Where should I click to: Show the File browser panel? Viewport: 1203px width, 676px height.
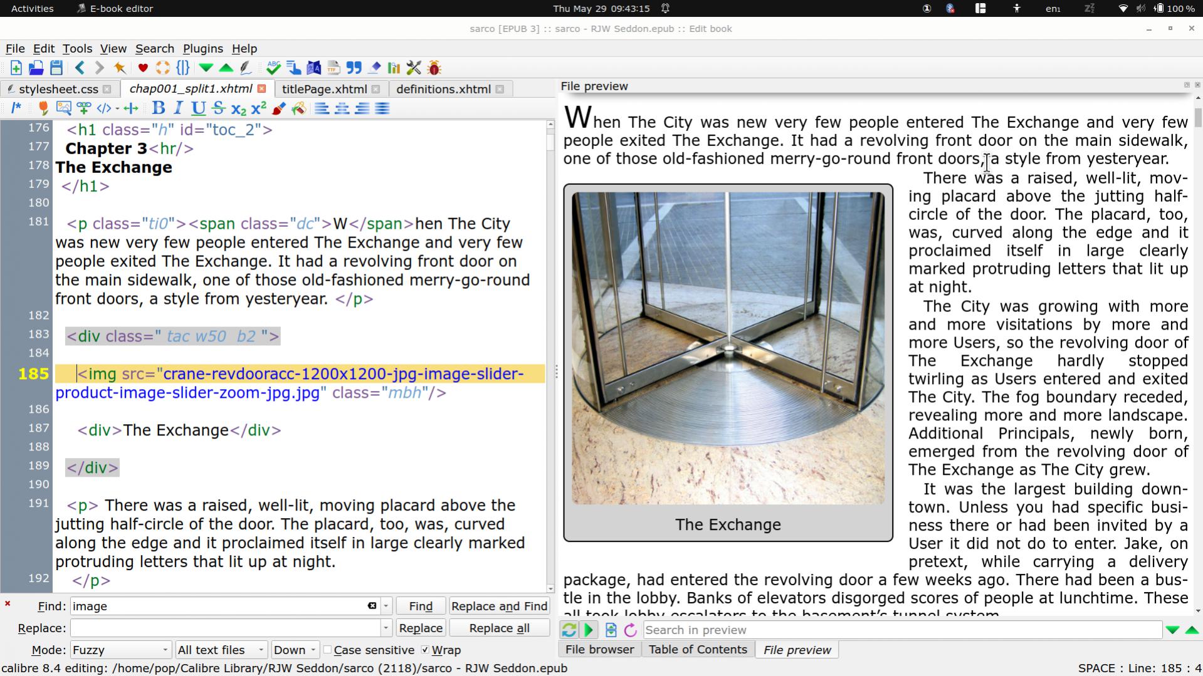[x=599, y=650]
